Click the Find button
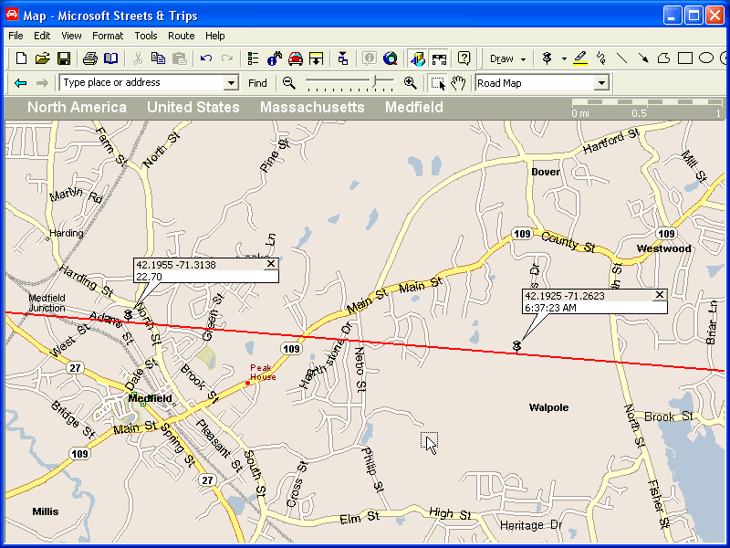The width and height of the screenshot is (730, 548). tap(257, 83)
